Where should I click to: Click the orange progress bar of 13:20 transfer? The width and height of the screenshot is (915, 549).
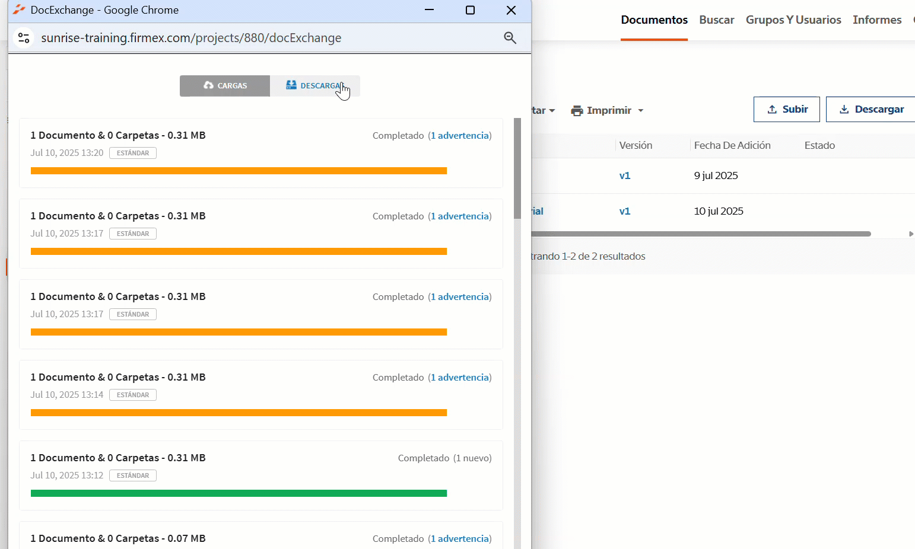coord(239,171)
